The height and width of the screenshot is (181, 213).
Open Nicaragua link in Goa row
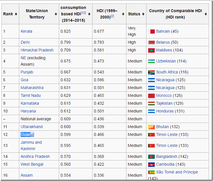pos(165,80)
